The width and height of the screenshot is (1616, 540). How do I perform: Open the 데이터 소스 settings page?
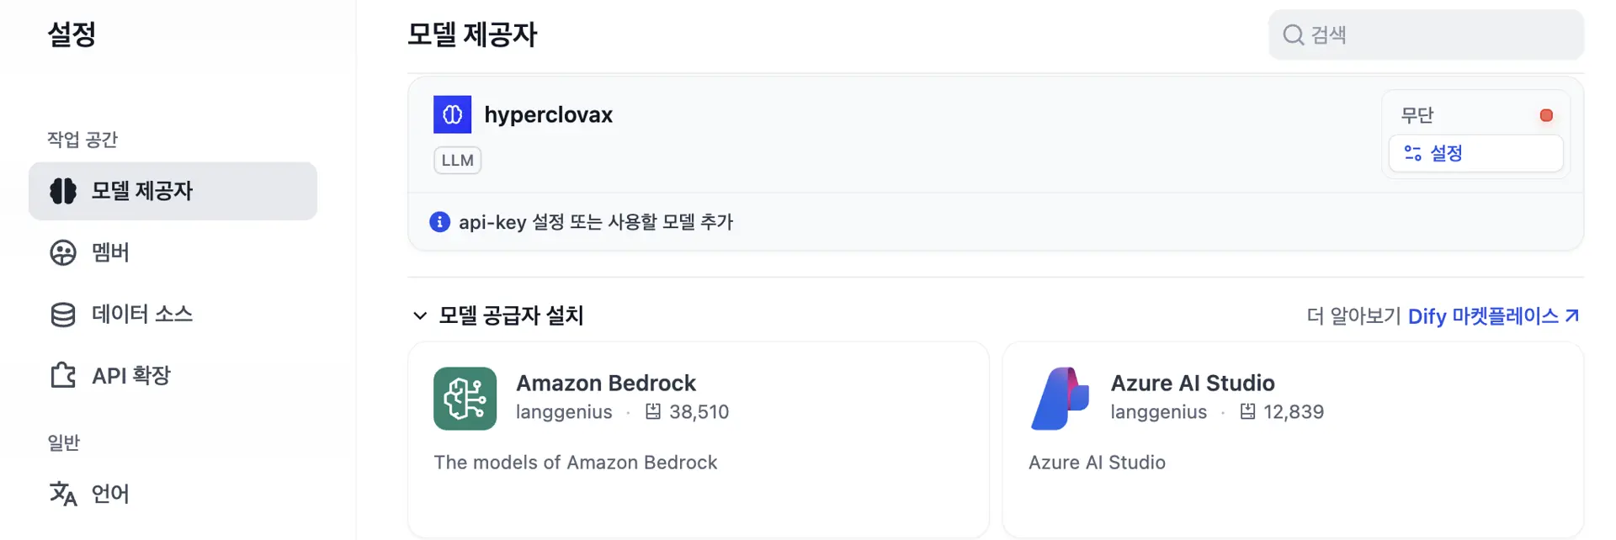pos(142,315)
